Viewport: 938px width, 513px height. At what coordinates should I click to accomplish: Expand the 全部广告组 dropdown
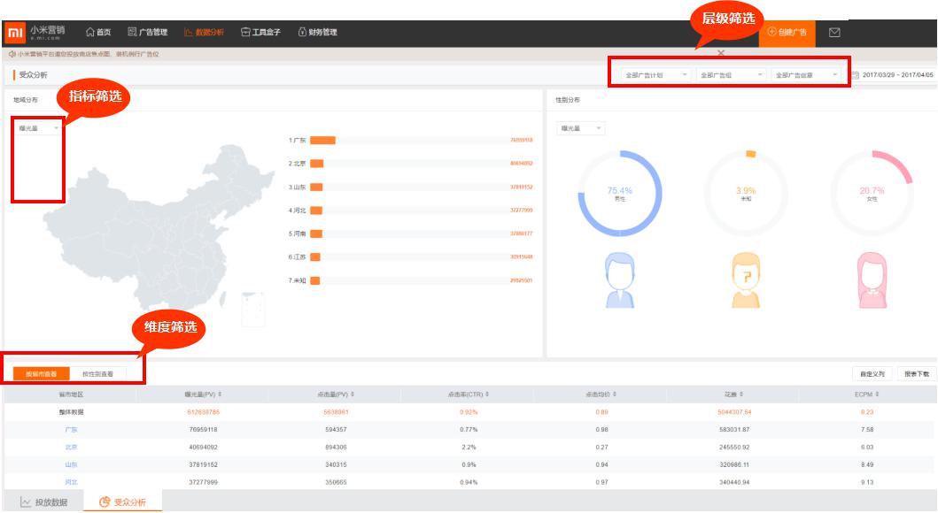[729, 75]
